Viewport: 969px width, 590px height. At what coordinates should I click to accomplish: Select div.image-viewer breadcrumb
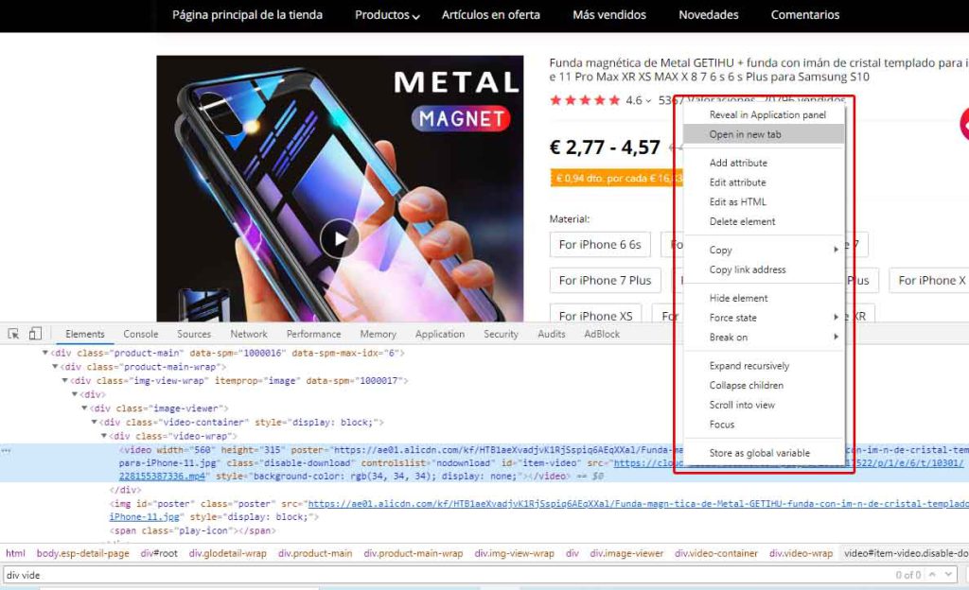[626, 553]
